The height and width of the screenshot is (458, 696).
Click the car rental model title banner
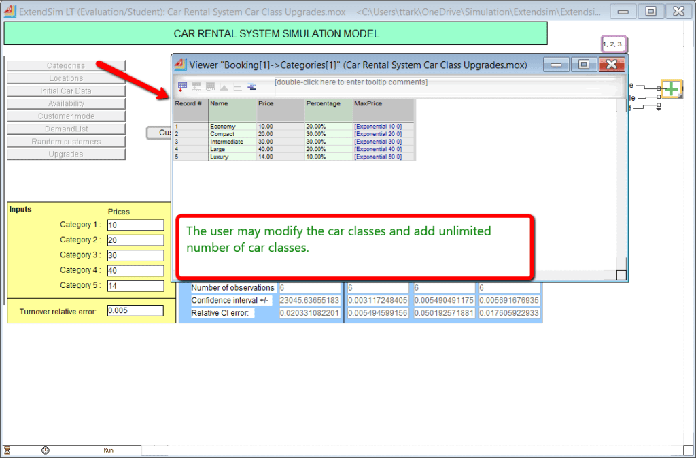(276, 34)
